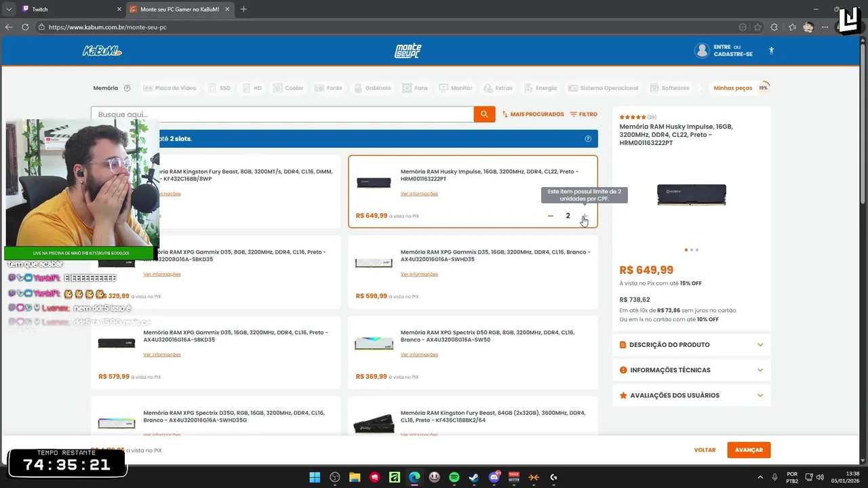Open a new browser tab
Screen dimensions: 868x488
tap(243, 9)
